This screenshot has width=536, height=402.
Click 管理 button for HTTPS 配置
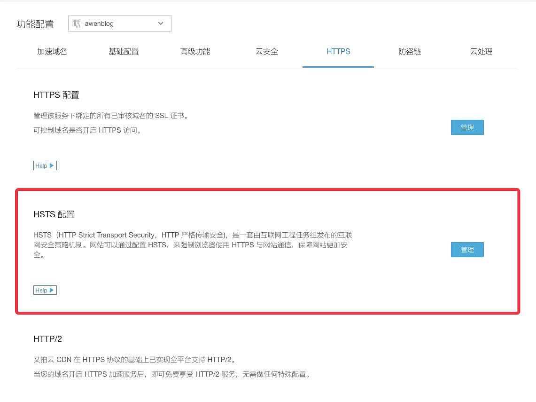click(x=467, y=127)
